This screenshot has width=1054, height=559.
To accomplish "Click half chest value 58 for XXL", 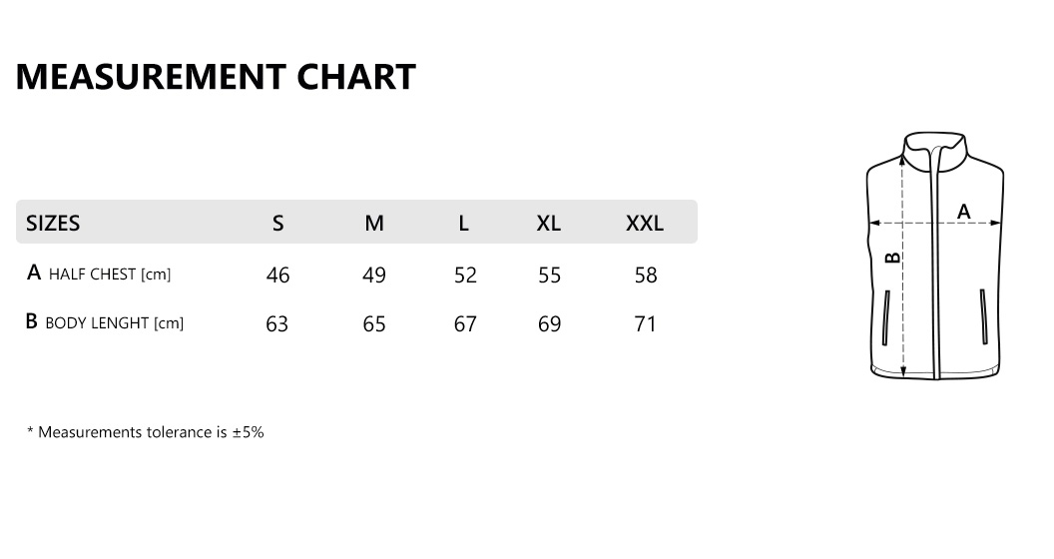I will [646, 275].
